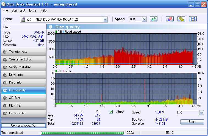
Task: Select the Disc quality page
Action: pyautogui.click(x=23, y=90)
